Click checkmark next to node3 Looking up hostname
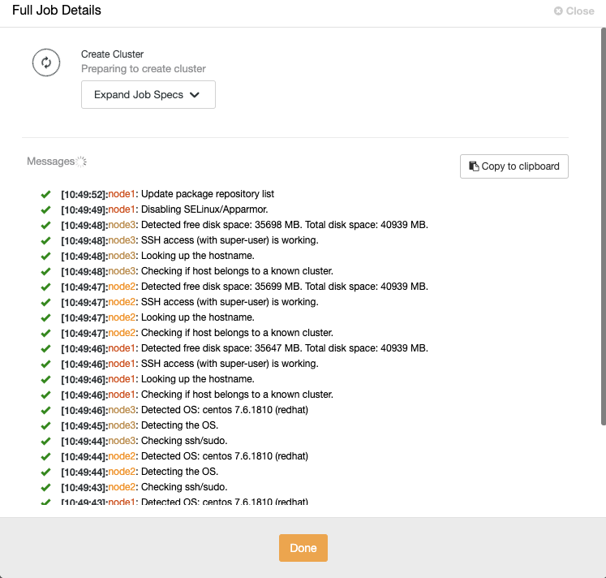The height and width of the screenshot is (578, 606). (x=45, y=256)
